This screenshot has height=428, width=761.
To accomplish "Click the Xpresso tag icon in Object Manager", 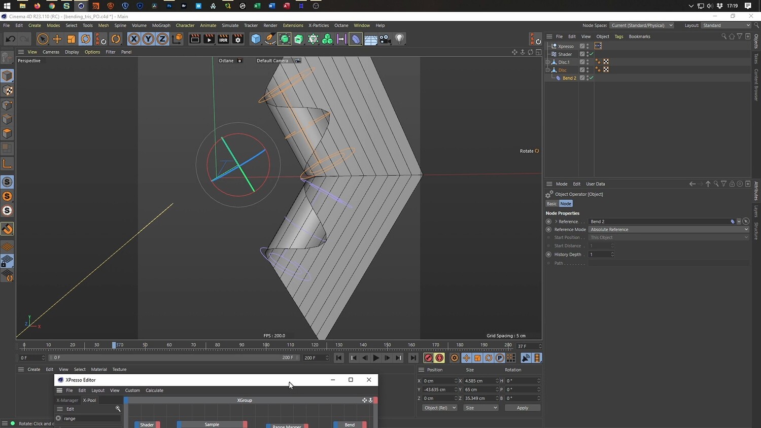I will (598, 46).
